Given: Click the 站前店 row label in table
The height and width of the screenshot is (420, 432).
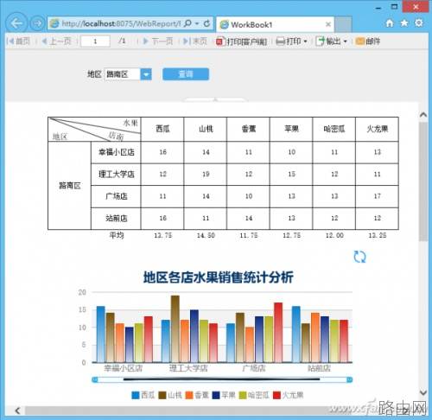Looking at the screenshot, I should pos(117,219).
